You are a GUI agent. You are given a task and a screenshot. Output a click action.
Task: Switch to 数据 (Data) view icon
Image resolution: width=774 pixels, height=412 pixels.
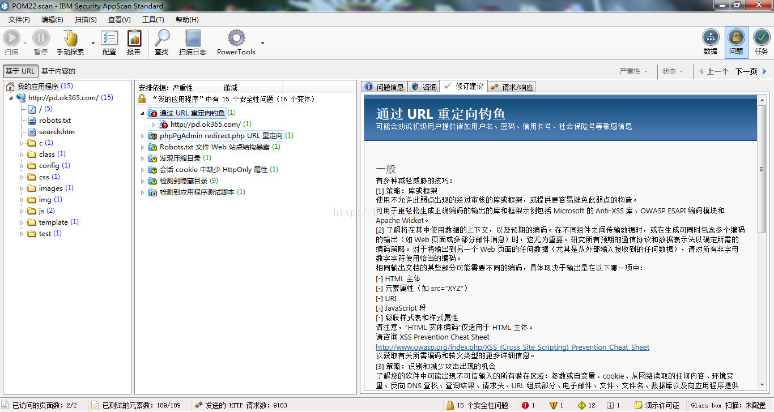[711, 38]
